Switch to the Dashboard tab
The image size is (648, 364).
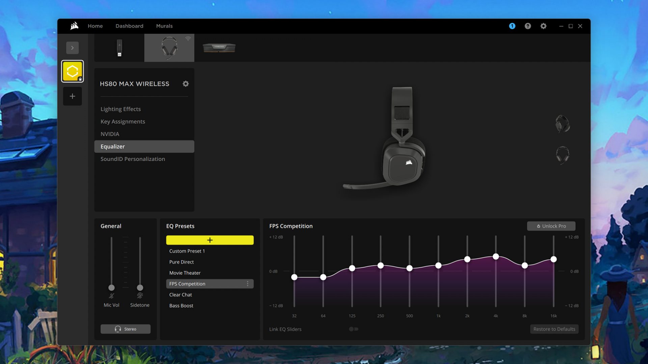(129, 26)
